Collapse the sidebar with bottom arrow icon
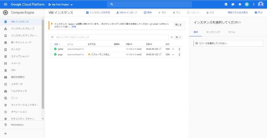 click(5, 134)
